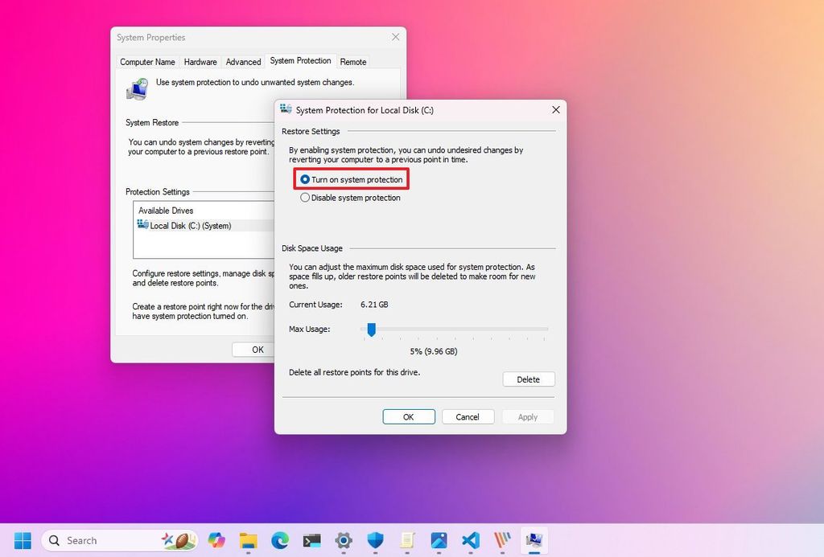Cancel the System Protection dialog
The height and width of the screenshot is (557, 824).
coord(468,416)
